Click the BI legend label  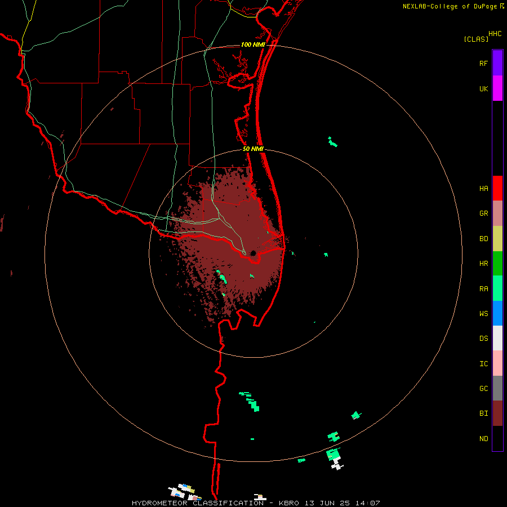pos(484,413)
